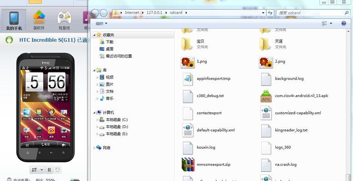Click the address bar refresh button

pos(270,13)
